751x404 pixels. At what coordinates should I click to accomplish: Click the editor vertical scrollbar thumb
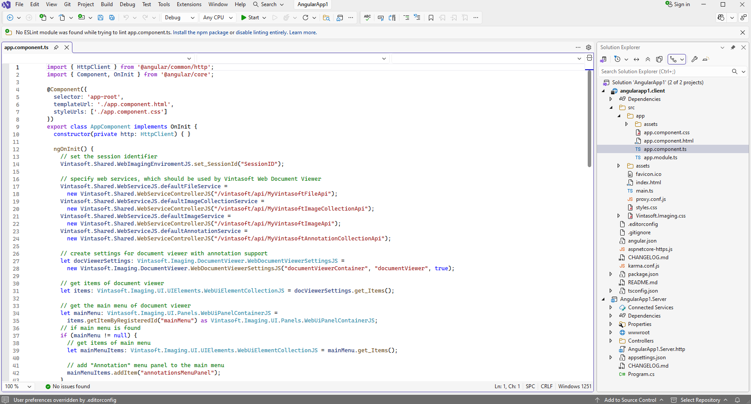pos(589,118)
